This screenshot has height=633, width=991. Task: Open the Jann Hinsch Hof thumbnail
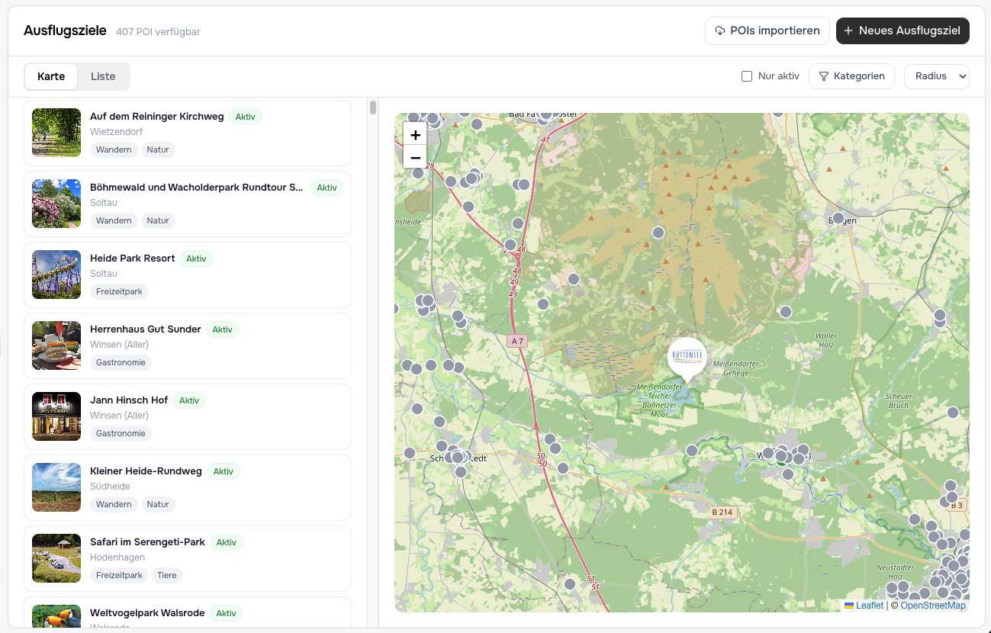(x=56, y=416)
